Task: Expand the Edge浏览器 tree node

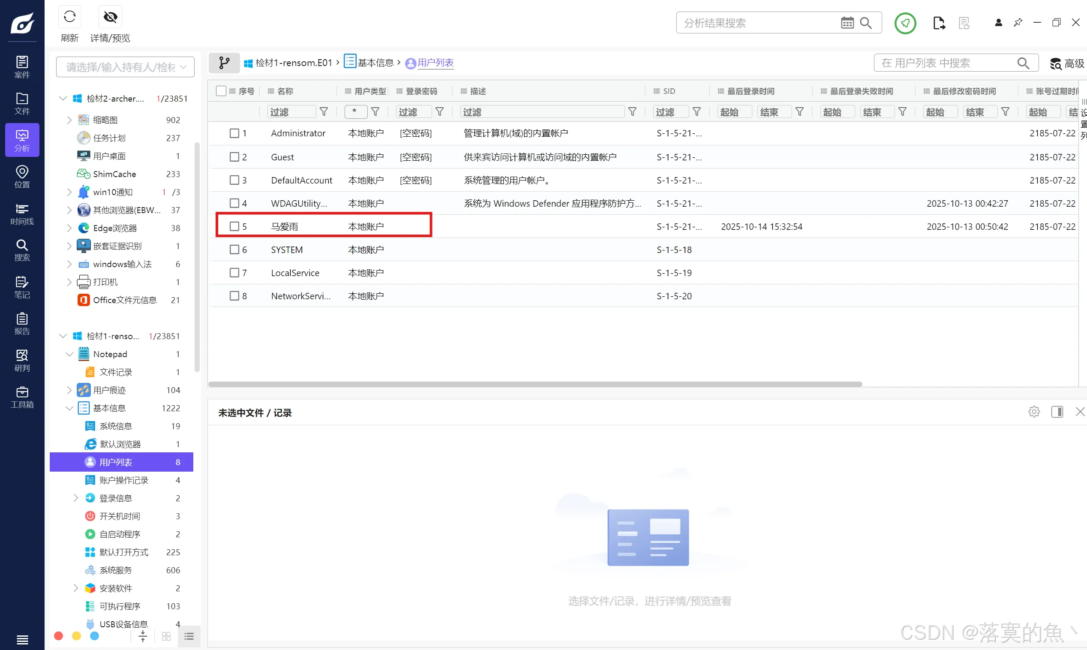Action: (x=69, y=228)
